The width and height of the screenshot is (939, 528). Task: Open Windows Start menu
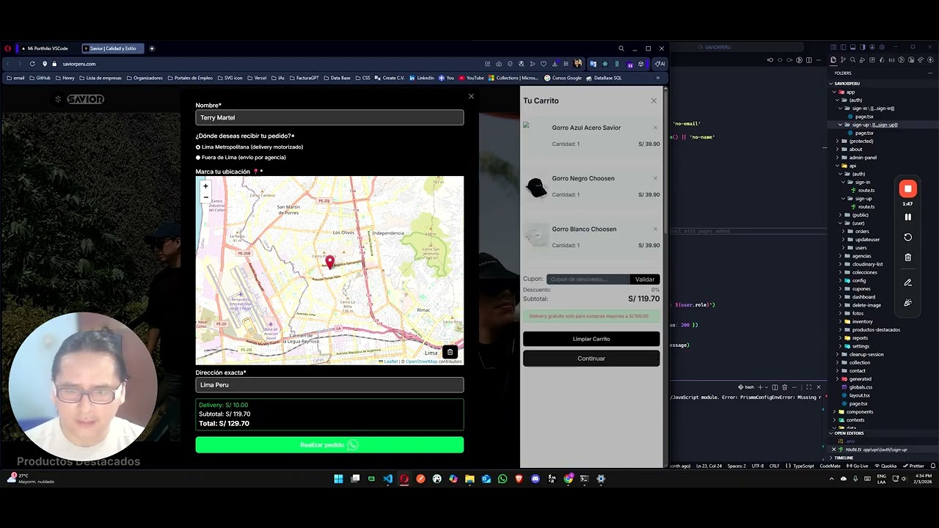[338, 479]
